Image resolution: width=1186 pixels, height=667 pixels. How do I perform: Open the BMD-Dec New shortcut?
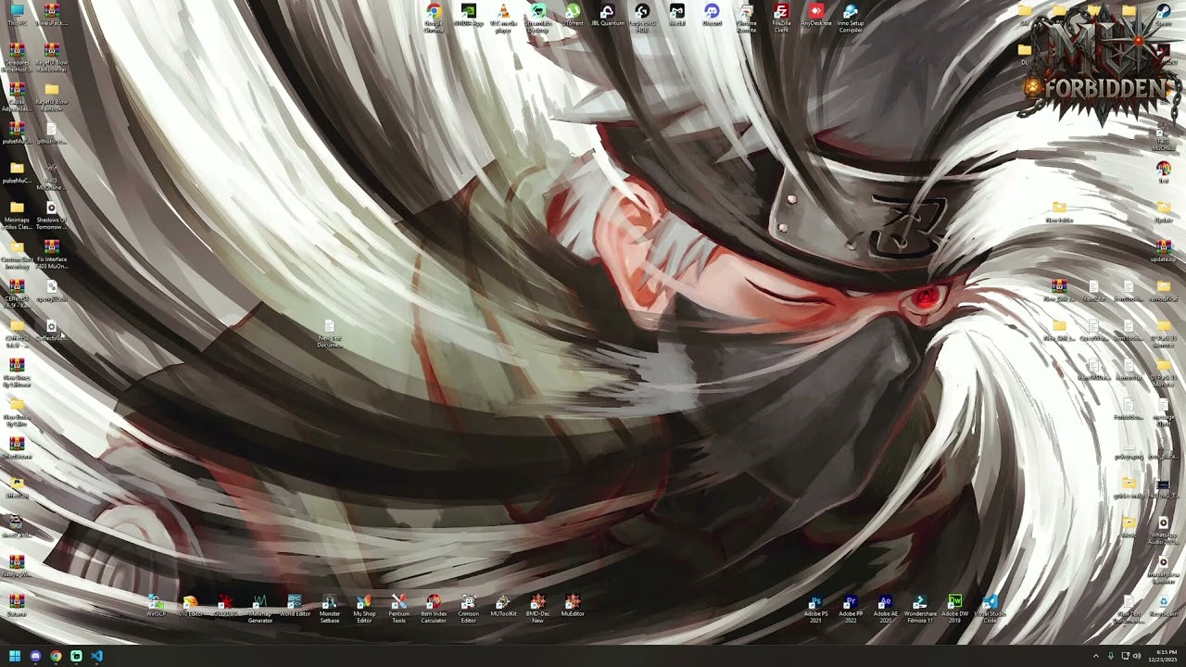(537, 609)
